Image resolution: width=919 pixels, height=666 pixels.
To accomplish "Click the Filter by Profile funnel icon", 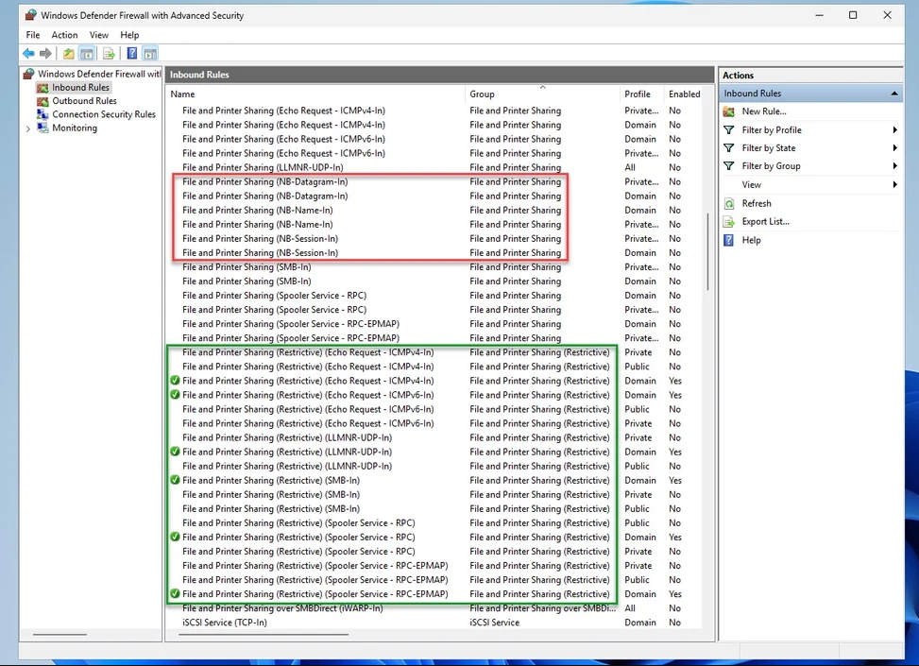I will pyautogui.click(x=728, y=130).
